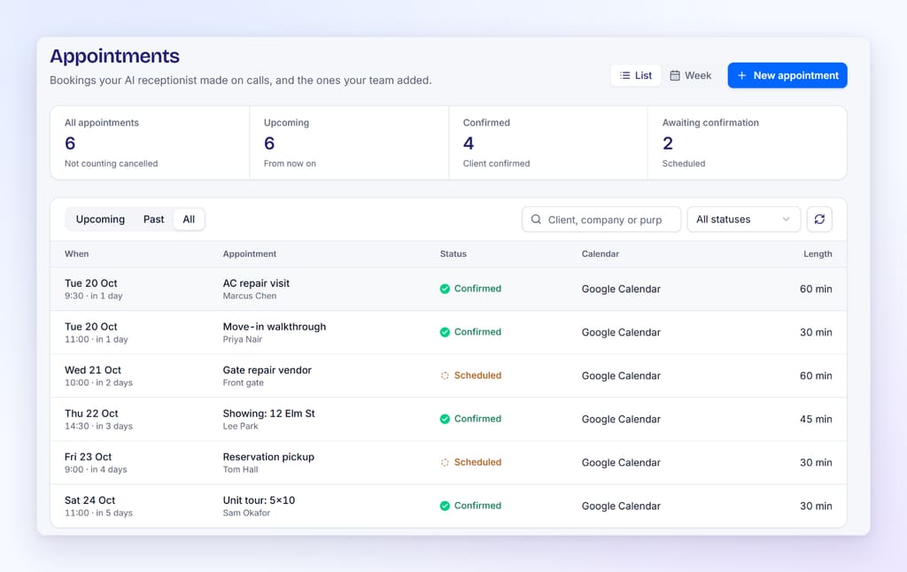Focus the Client, company or purpose search field
This screenshot has height=572, width=907.
pyautogui.click(x=601, y=220)
